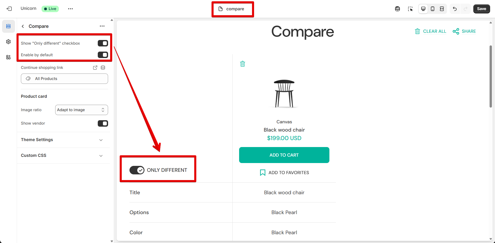Click the inspector selection icon
Image resolution: width=495 pixels, height=243 pixels.
(x=410, y=9)
